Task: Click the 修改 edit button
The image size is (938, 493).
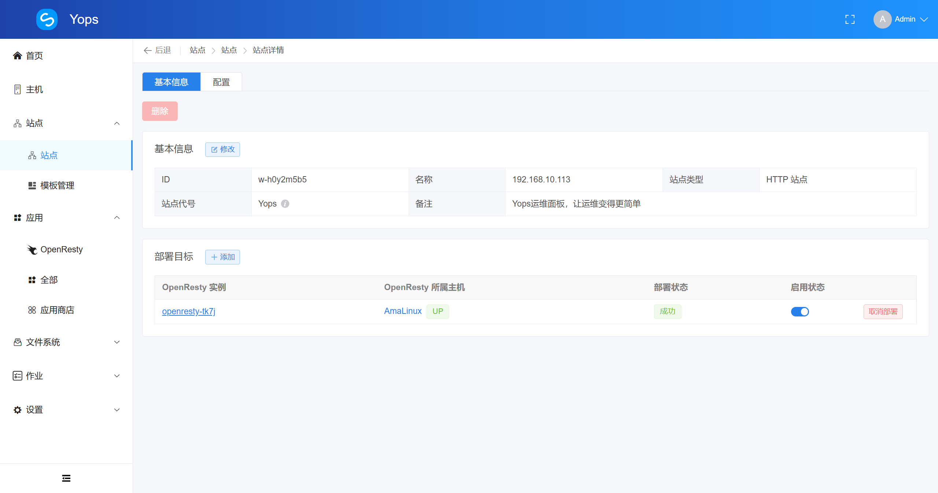Action: pyautogui.click(x=222, y=149)
